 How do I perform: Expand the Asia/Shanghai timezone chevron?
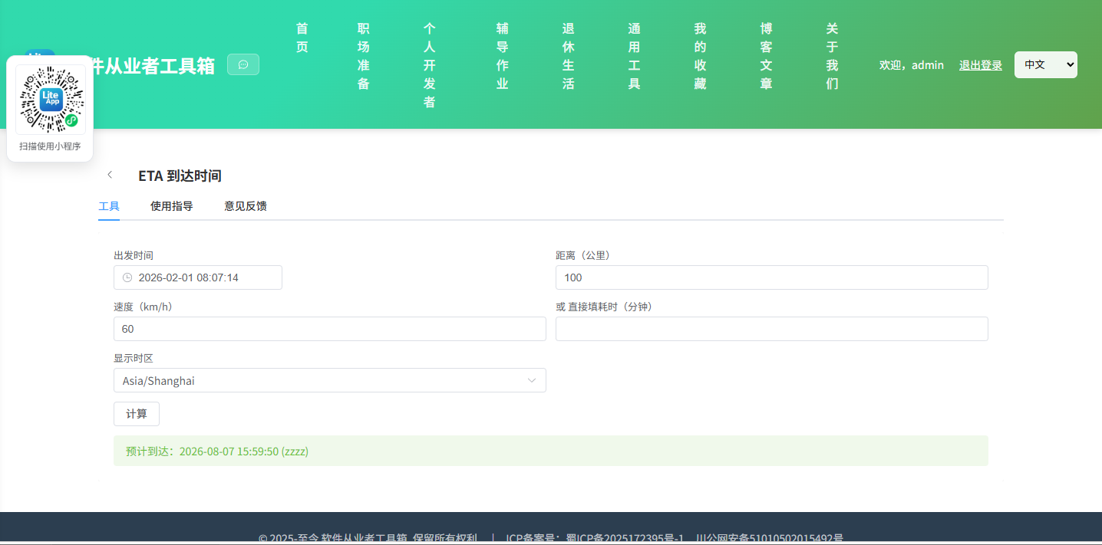532,380
